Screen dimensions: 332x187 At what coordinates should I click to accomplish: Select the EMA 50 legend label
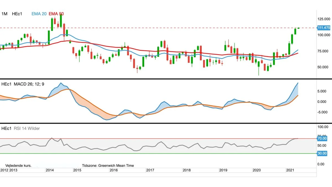tap(56, 14)
